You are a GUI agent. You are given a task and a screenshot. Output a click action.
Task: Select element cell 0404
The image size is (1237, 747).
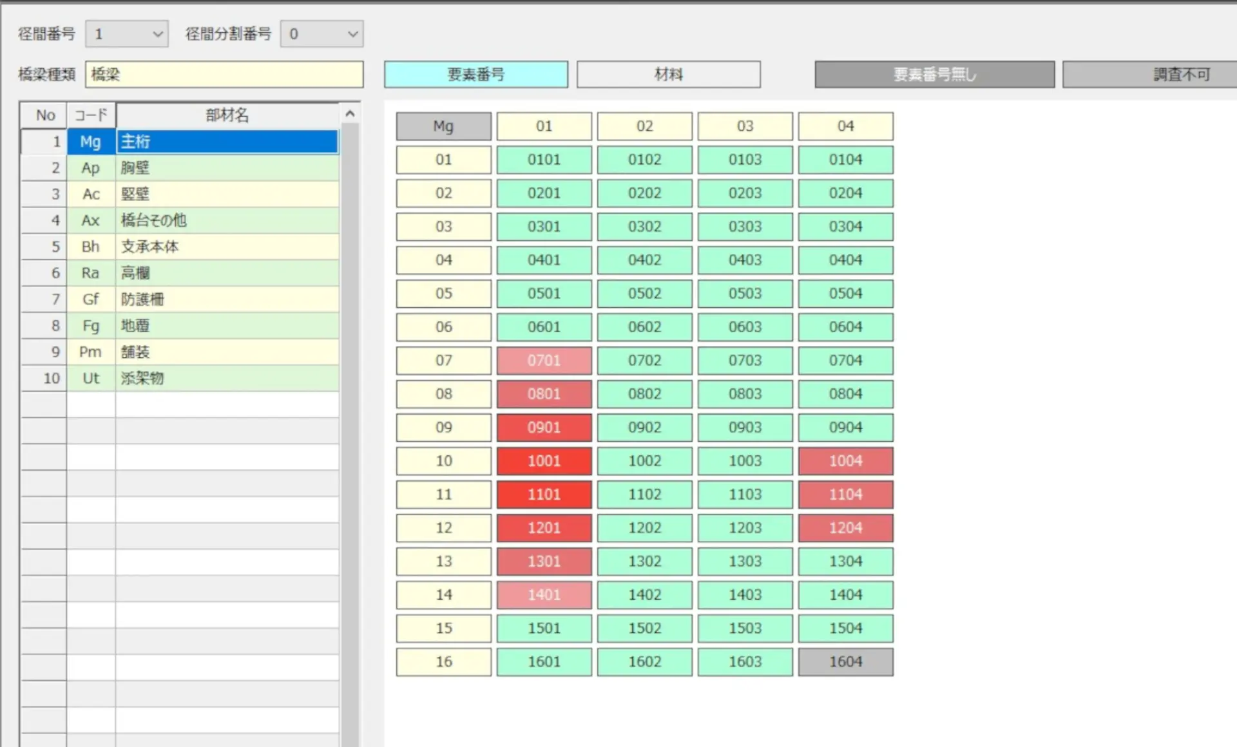pos(846,260)
